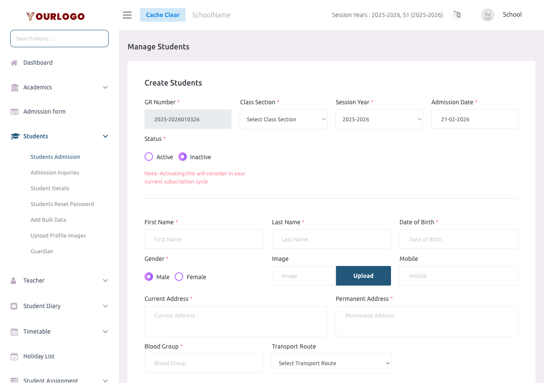Go to Students Reset Password page

(62, 204)
